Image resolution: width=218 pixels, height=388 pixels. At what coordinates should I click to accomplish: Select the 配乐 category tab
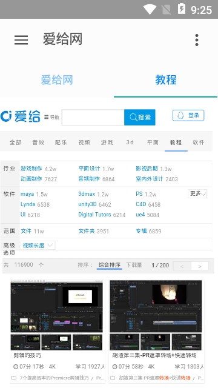point(61,142)
